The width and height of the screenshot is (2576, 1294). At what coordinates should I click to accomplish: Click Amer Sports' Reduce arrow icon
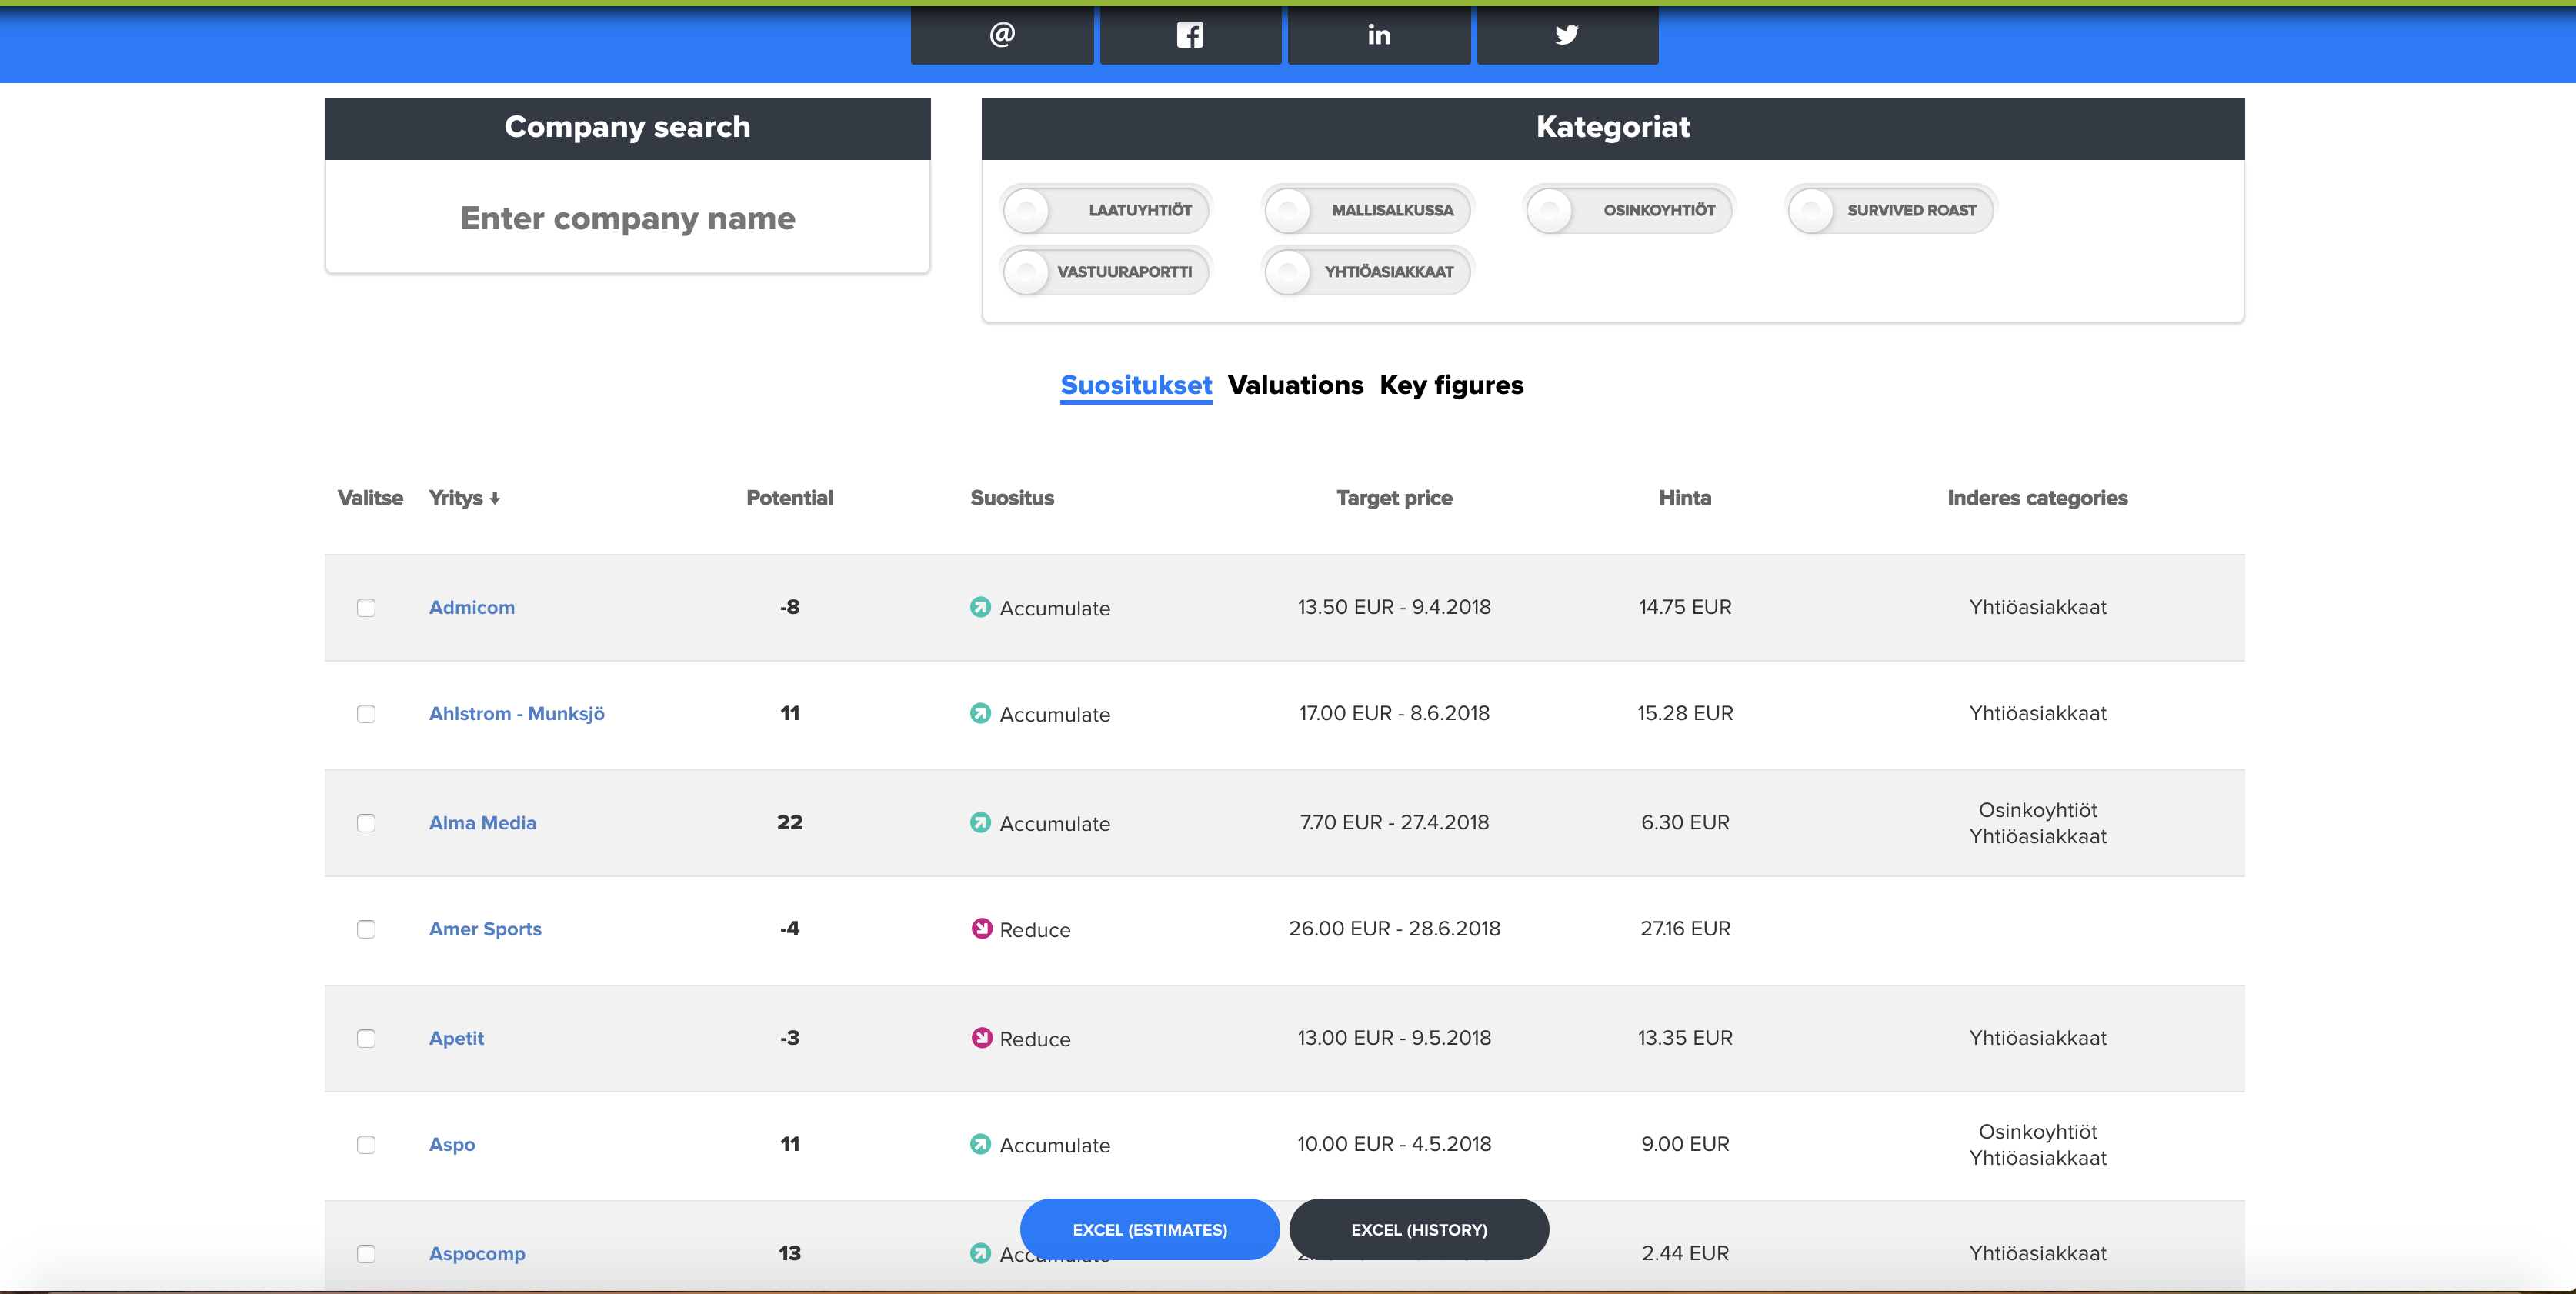981,928
